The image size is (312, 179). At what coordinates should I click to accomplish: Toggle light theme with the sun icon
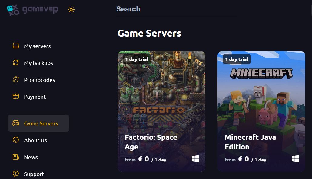pos(71,10)
